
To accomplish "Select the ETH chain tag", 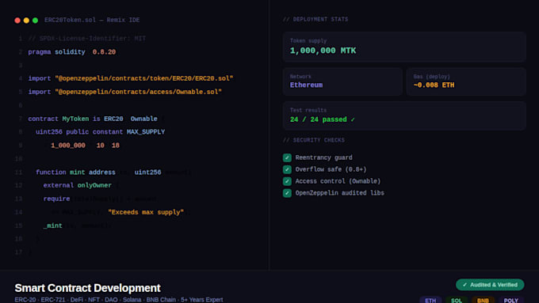I will 430,300.
